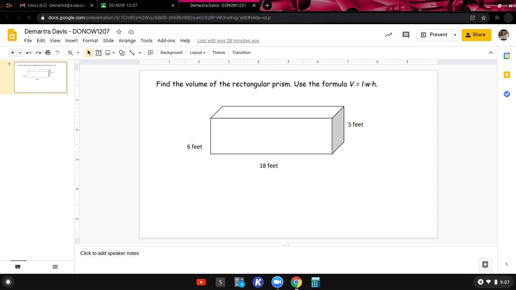Open comment history icon

[x=406, y=35]
